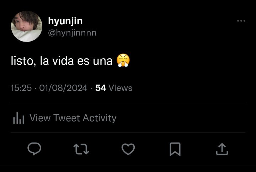The image size is (256, 172).
Task: Click the 15:25 timestamp
Action: [x=21, y=88]
